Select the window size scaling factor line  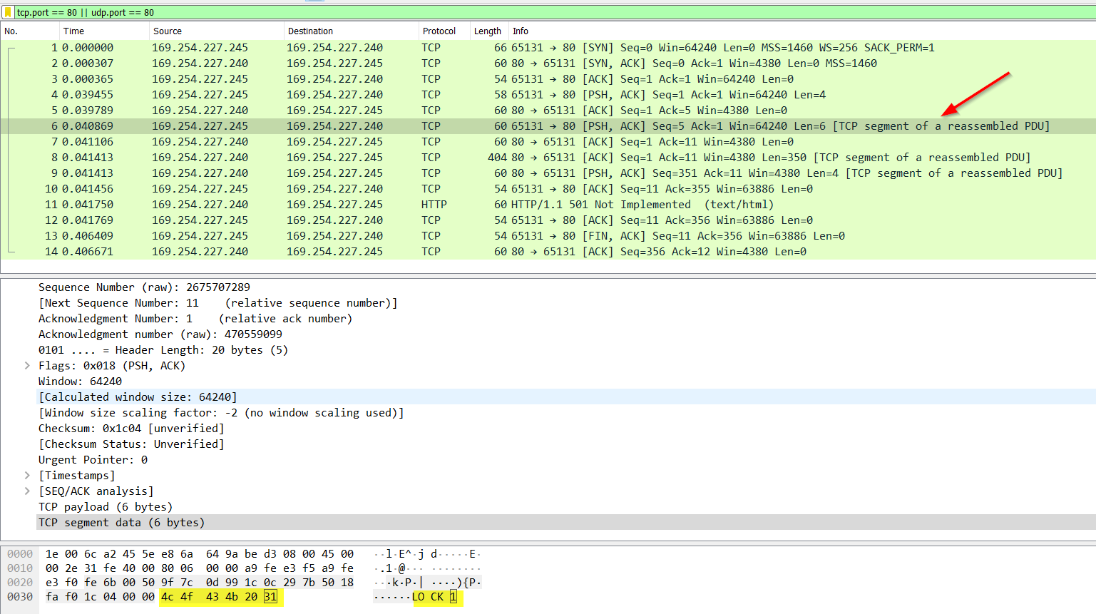coord(221,413)
